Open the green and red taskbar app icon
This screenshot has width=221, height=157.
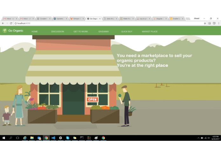tap(89, 138)
